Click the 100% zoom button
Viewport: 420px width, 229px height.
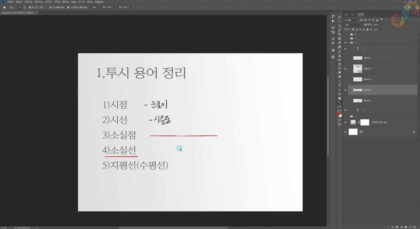(94, 7)
